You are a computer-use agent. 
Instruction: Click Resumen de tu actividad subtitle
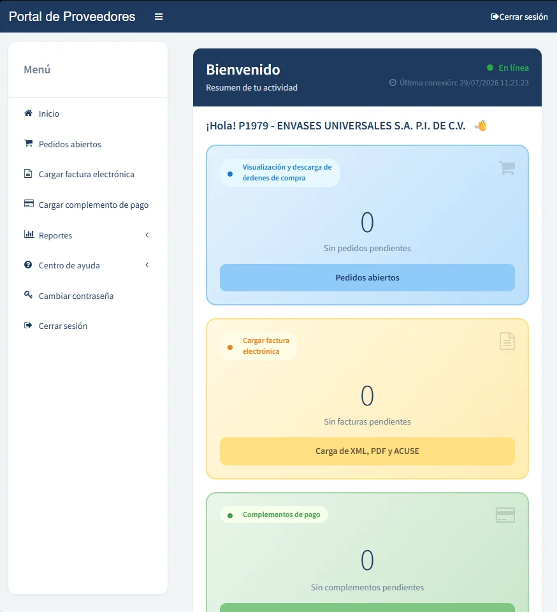(x=252, y=87)
